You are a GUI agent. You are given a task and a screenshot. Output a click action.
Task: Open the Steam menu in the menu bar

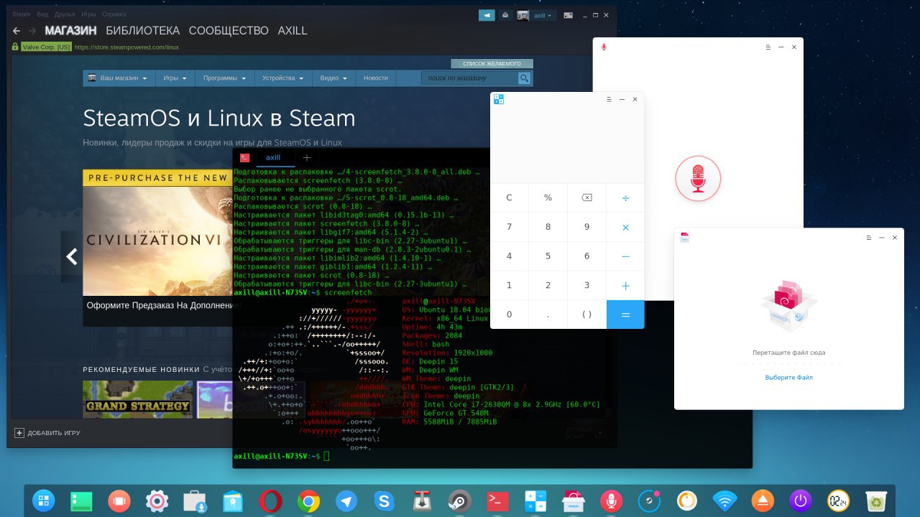pyautogui.click(x=21, y=14)
